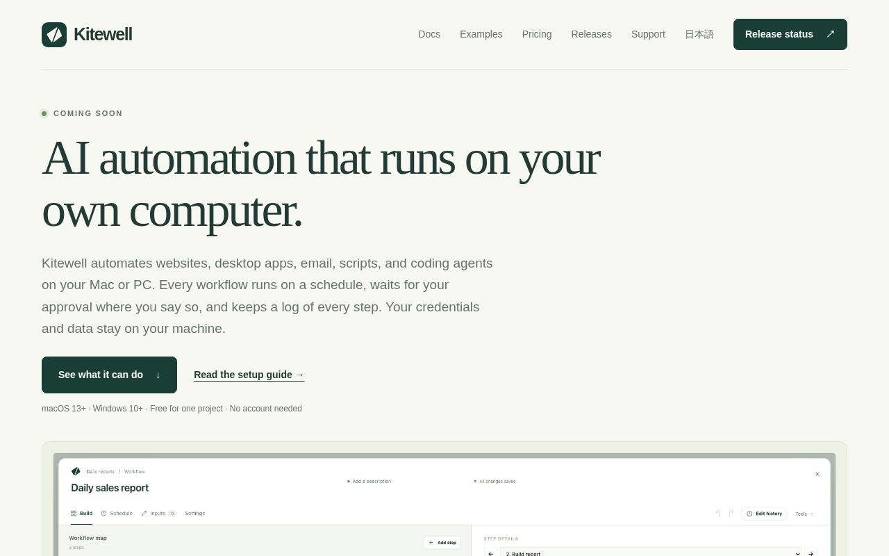Open the Pricing nav link
Image resolution: width=889 pixels, height=556 pixels.
coord(537,34)
